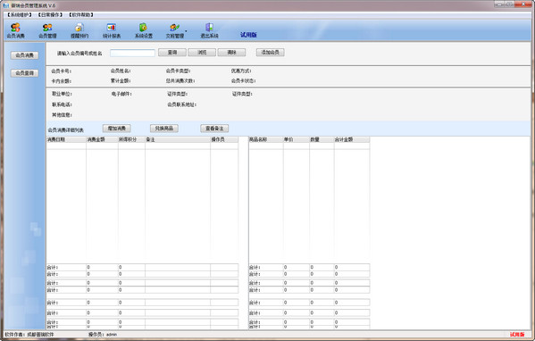Select the 操作员 column header
The width and height of the screenshot is (535, 341).
(x=224, y=139)
